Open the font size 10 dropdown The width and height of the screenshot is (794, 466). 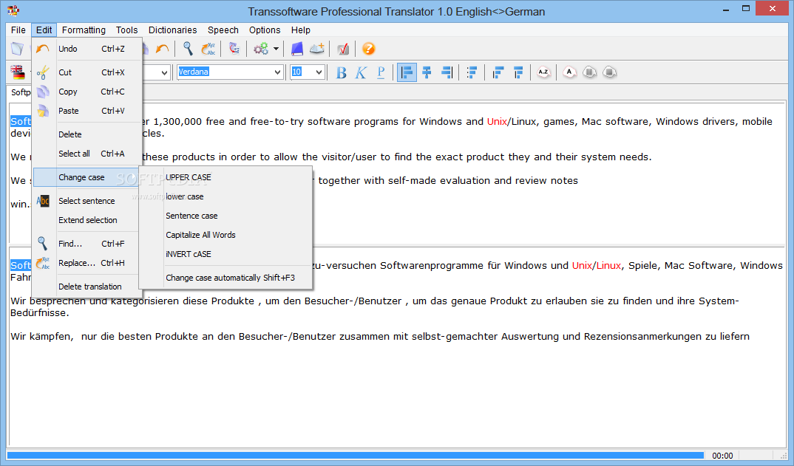(x=319, y=72)
